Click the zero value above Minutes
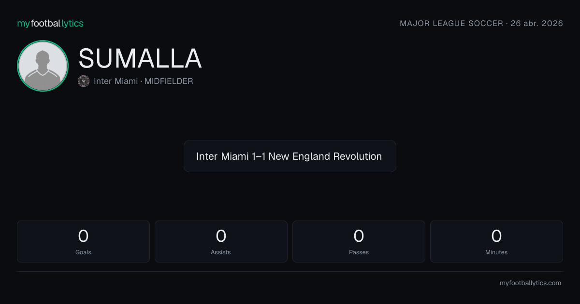Image resolution: width=580 pixels, height=304 pixels. (496, 236)
